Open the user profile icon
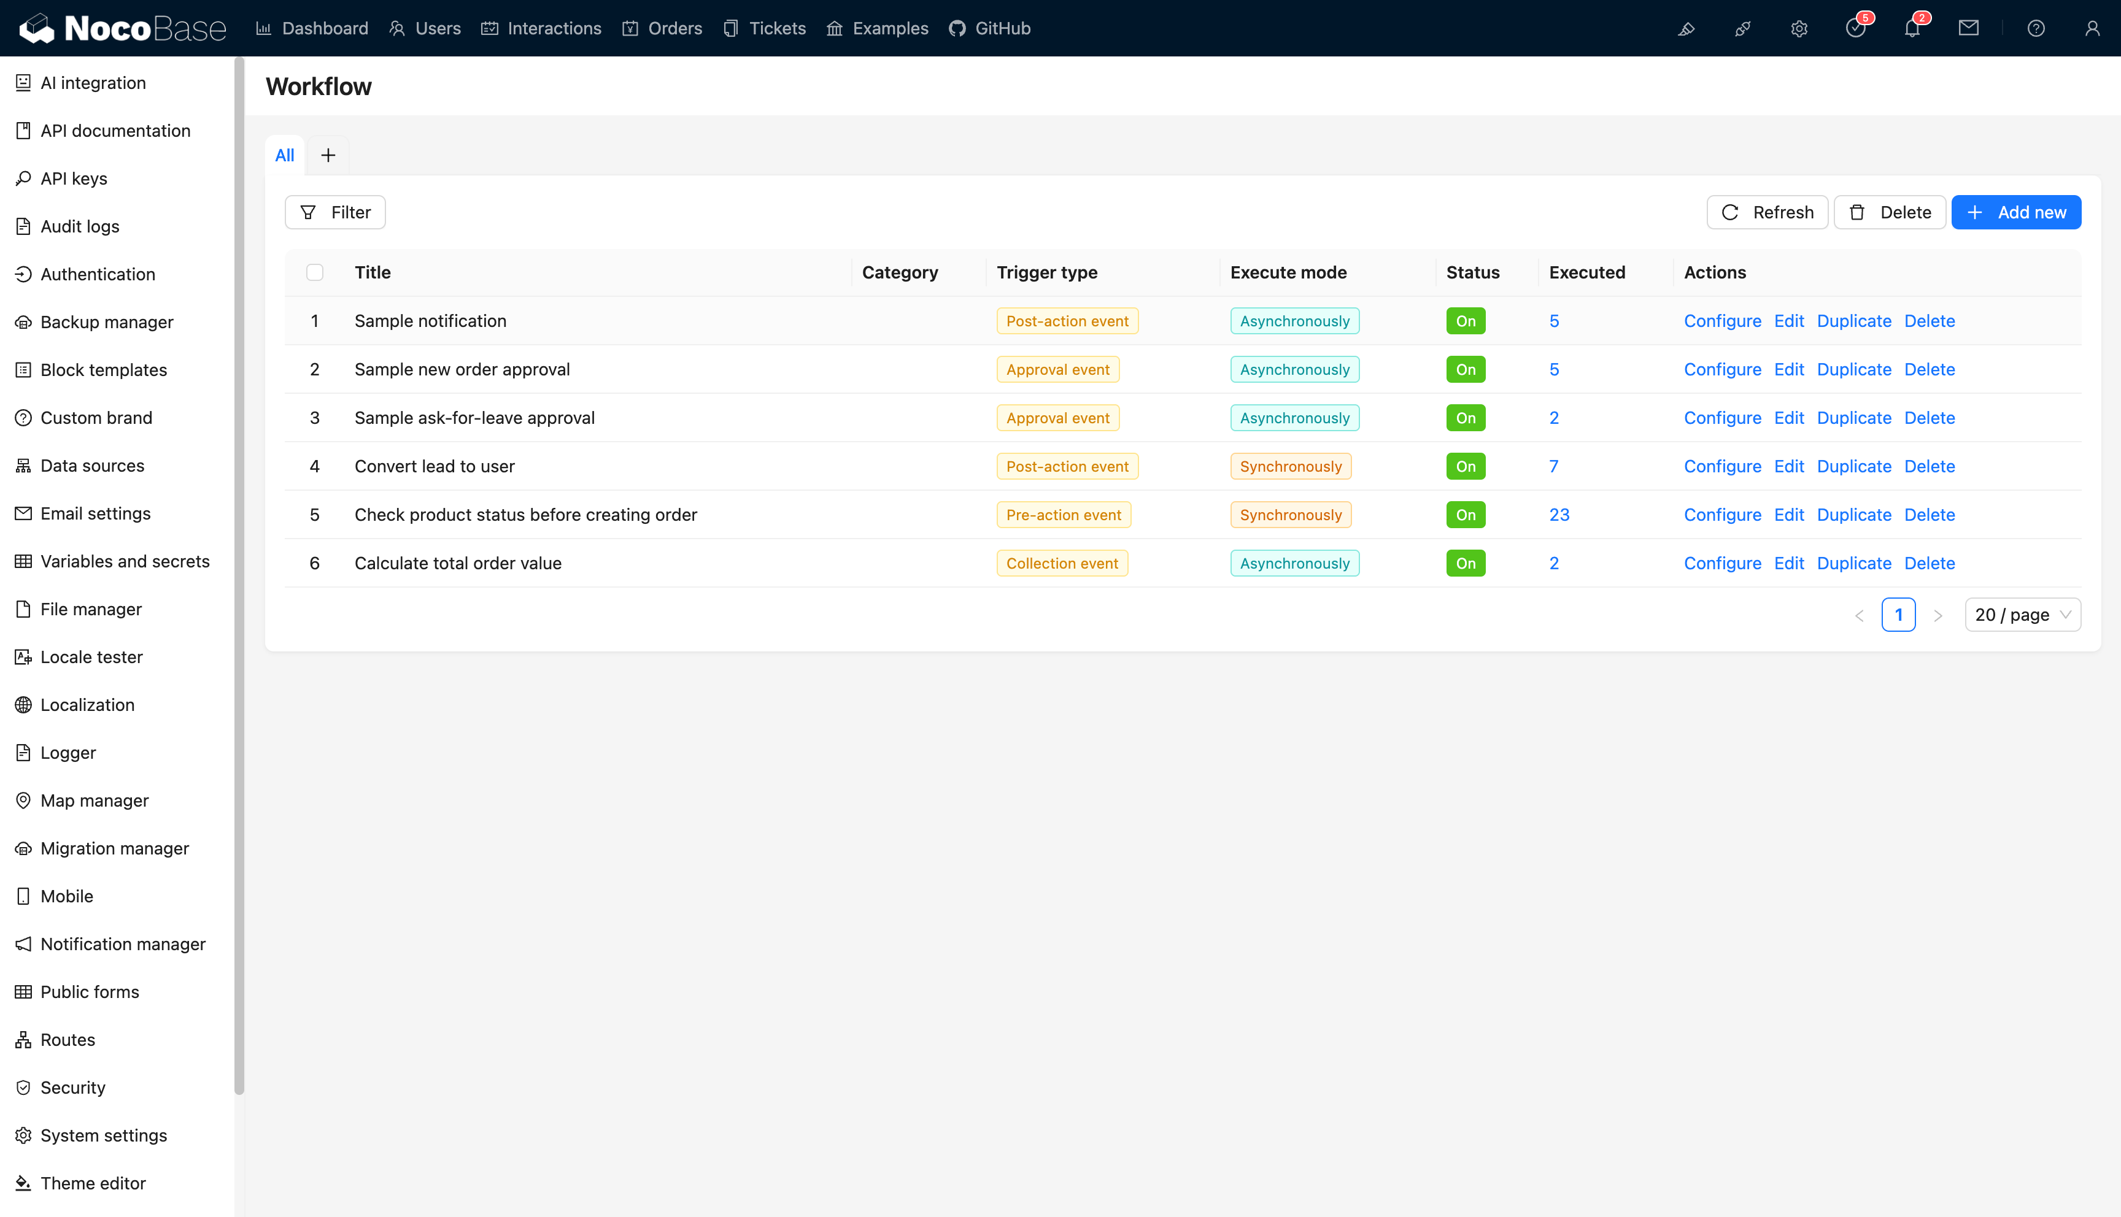 click(x=2092, y=28)
